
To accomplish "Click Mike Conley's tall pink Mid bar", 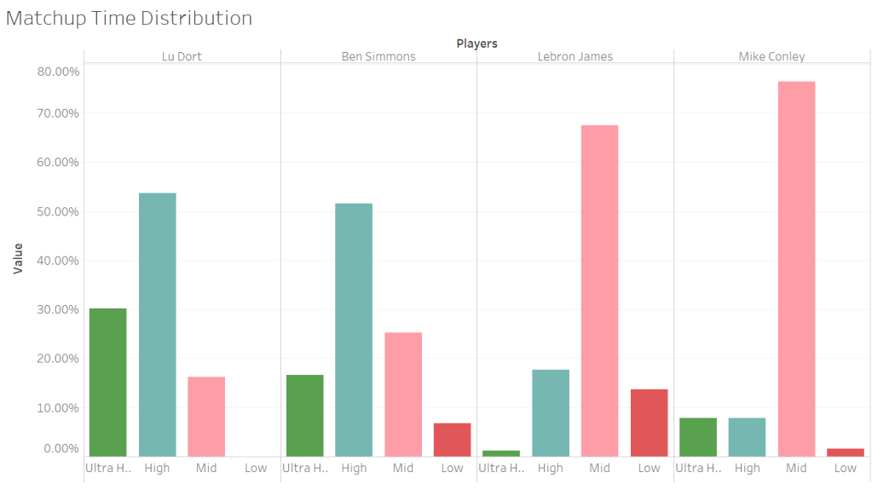I will point(796,268).
